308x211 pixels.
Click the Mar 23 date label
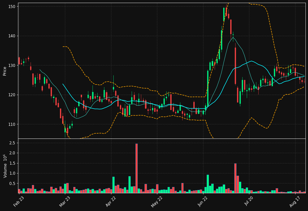65,201
